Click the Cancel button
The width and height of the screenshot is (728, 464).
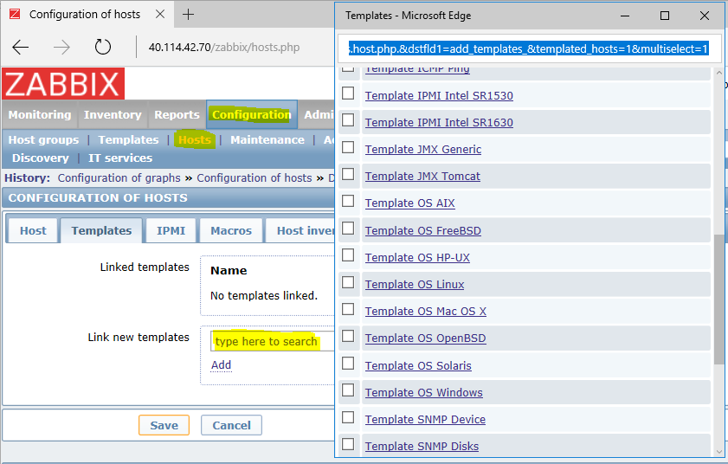231,425
